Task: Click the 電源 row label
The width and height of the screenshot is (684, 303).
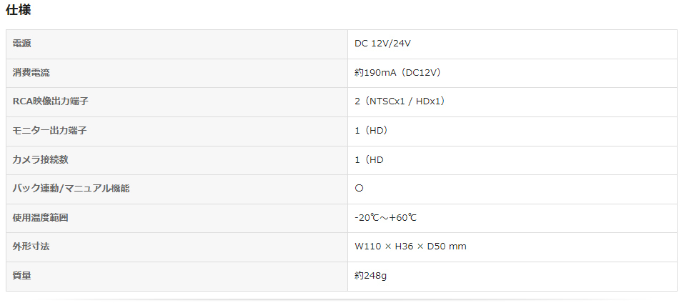Action: click(22, 44)
